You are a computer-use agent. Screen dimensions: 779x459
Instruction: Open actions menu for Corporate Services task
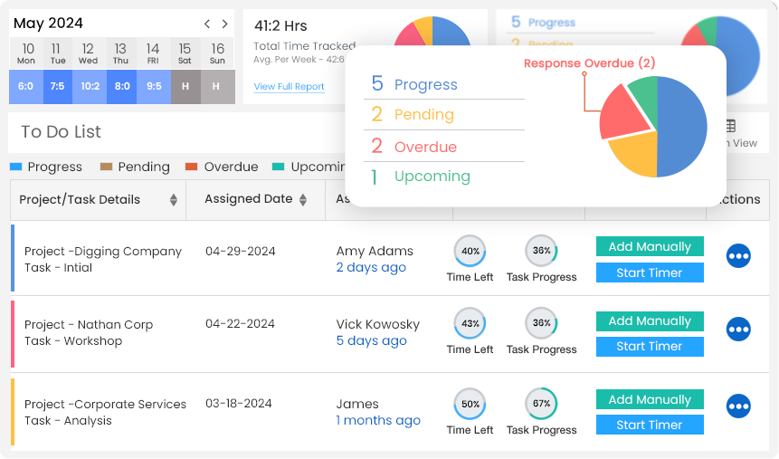[x=738, y=408]
